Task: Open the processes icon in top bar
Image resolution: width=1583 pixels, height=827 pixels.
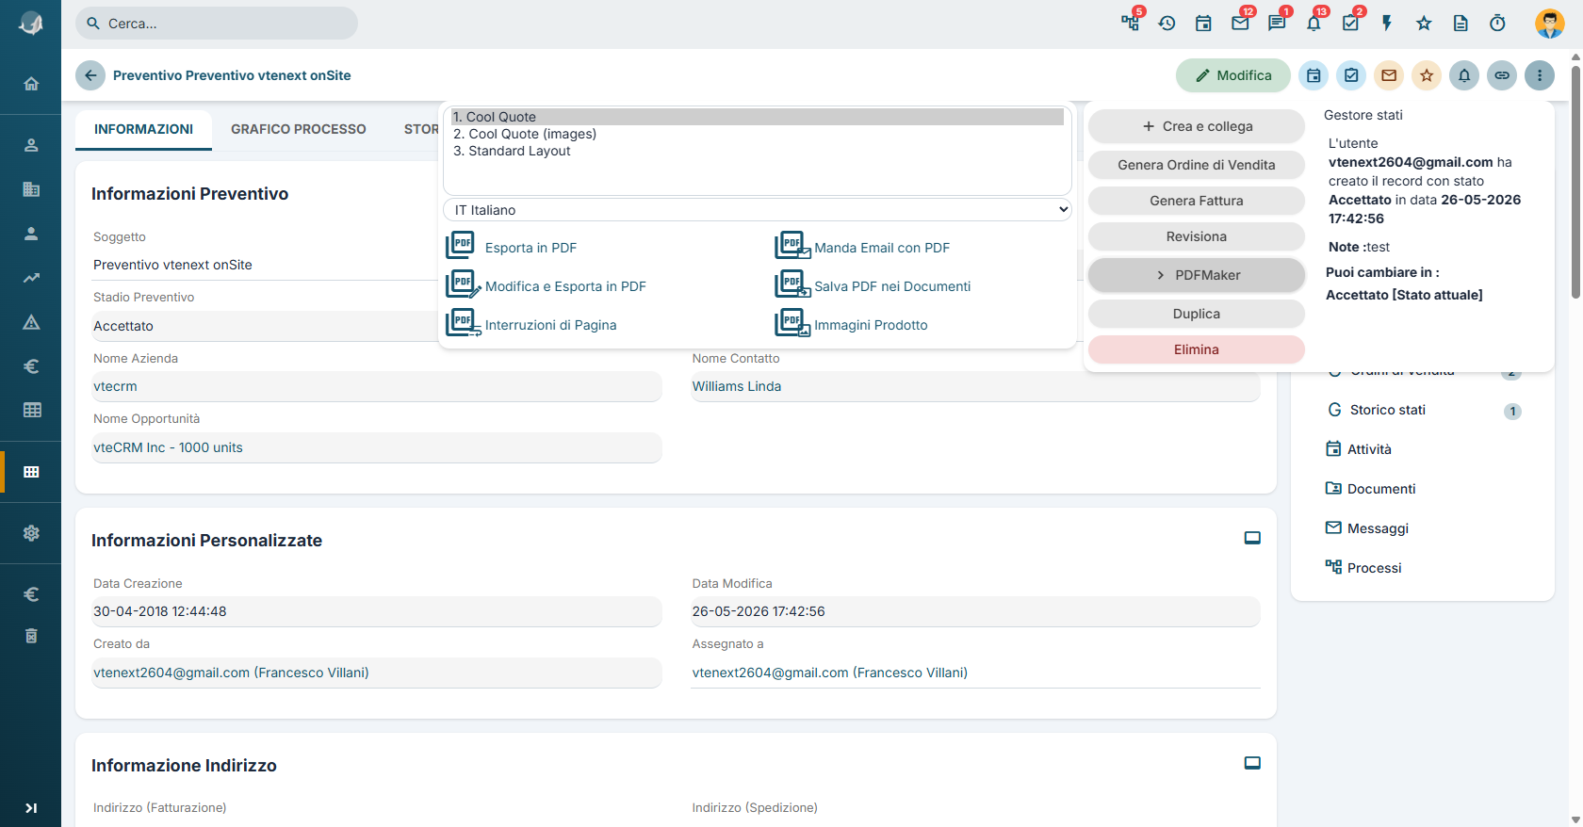Action: coord(1130,24)
